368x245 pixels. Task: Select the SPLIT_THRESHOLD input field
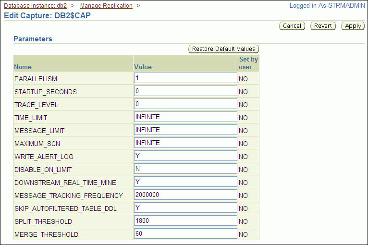click(x=185, y=220)
